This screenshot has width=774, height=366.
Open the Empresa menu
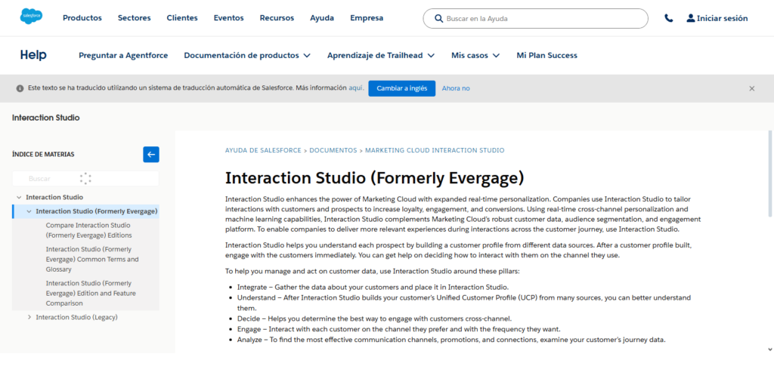[367, 18]
